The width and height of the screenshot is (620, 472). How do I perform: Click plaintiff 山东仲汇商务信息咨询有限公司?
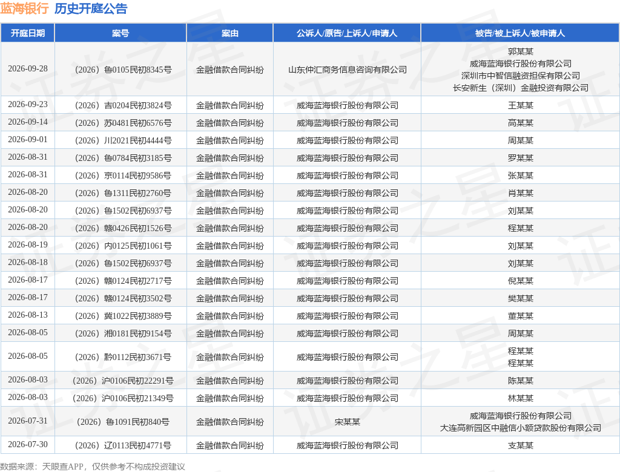348,70
